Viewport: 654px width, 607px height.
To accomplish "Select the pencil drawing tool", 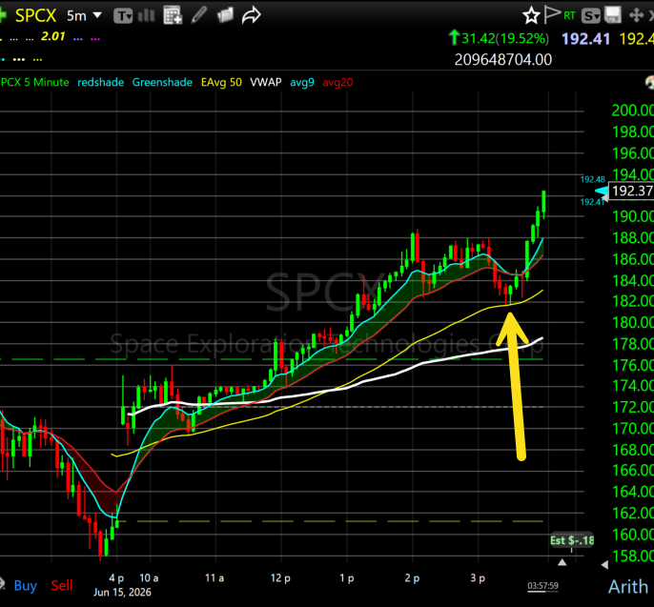I will click(x=199, y=15).
